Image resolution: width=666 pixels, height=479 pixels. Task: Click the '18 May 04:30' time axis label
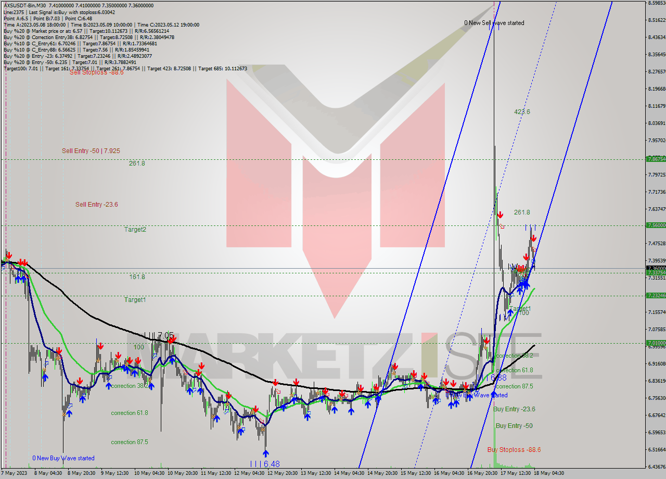coord(549,473)
